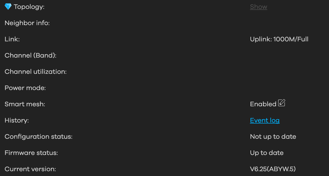Select the Neighbor info label
The height and width of the screenshot is (176, 329).
pos(27,23)
